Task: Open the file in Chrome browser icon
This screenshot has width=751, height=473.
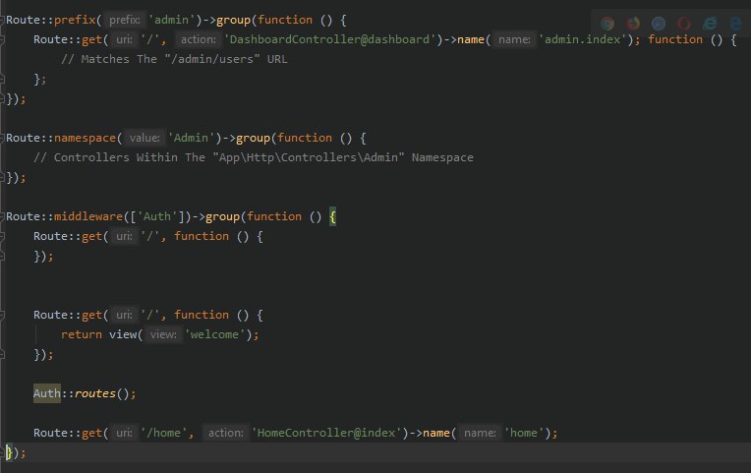Action: coord(607,24)
